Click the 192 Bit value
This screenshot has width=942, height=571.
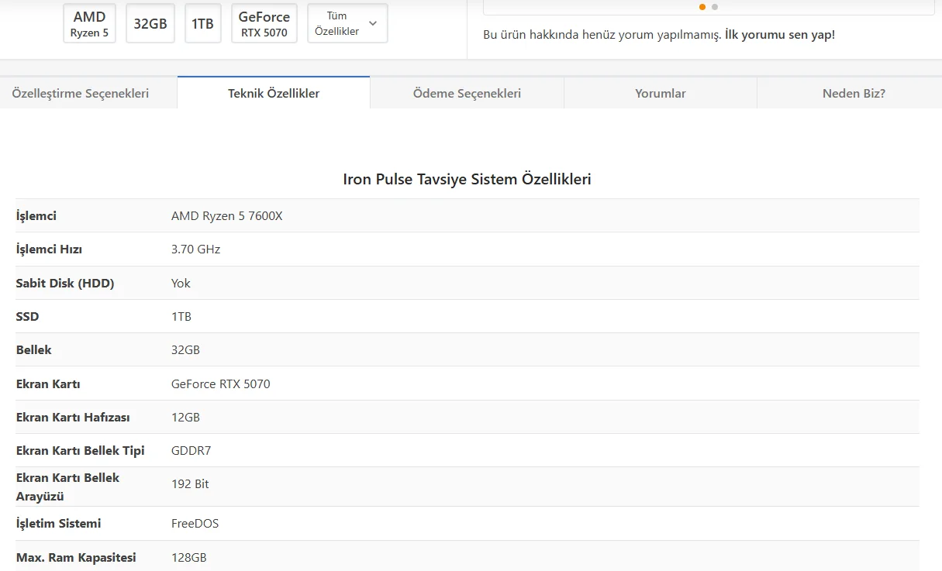click(x=190, y=484)
